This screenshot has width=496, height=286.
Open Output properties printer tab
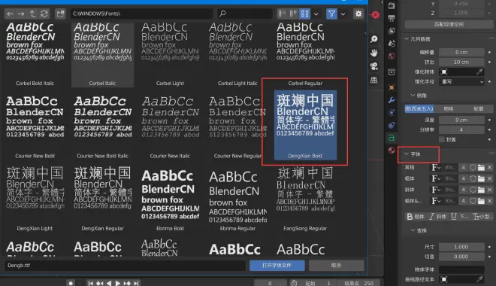pyautogui.click(x=392, y=18)
